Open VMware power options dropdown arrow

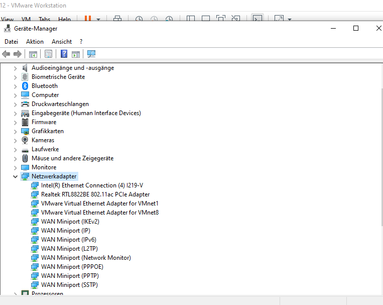point(98,19)
